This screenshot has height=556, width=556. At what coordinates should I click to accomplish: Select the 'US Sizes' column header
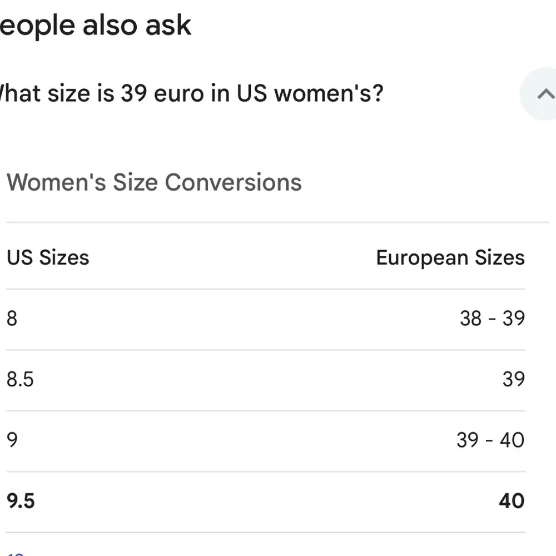pyautogui.click(x=48, y=257)
